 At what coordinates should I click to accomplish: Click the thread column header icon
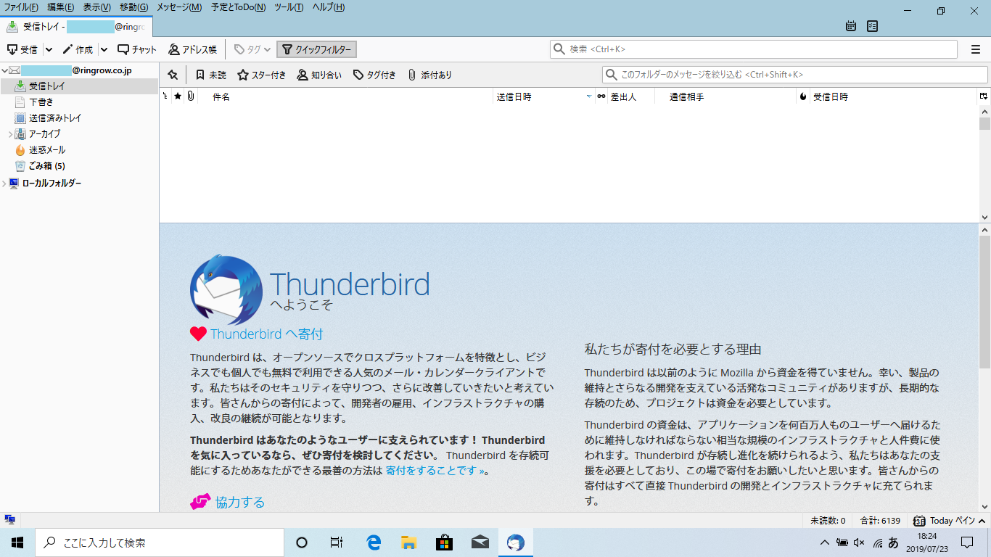[165, 96]
